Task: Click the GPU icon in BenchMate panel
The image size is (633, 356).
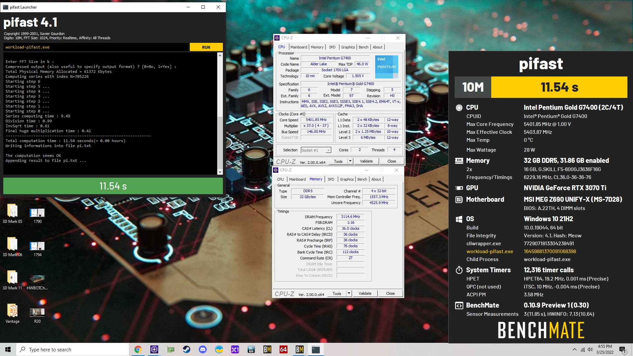Action: 459,188
